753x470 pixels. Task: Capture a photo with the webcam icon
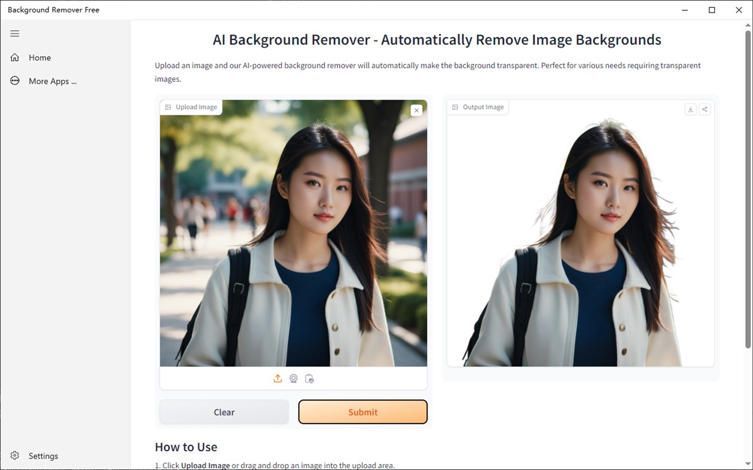click(x=294, y=378)
